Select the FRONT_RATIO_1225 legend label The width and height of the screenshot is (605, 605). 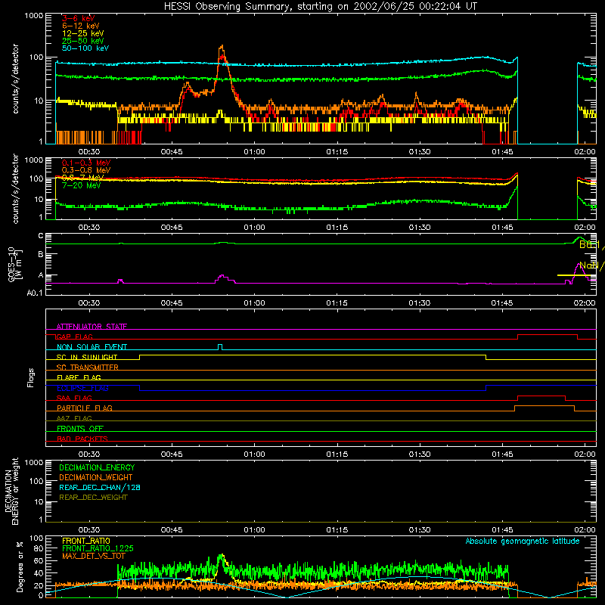98,548
